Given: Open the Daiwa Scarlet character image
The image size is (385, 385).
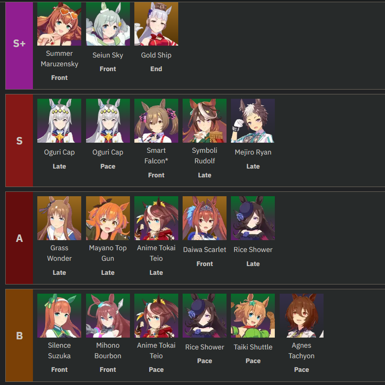Looking at the screenshot, I should pos(205,218).
